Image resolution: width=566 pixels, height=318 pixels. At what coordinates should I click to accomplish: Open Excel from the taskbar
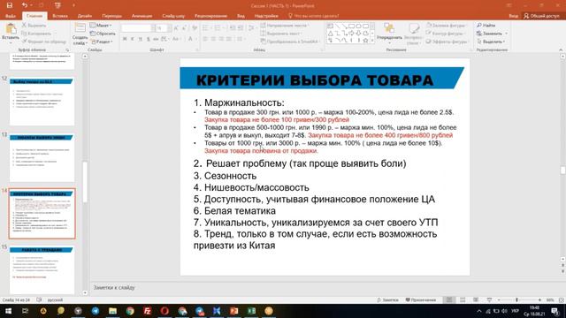pyautogui.click(x=251, y=311)
